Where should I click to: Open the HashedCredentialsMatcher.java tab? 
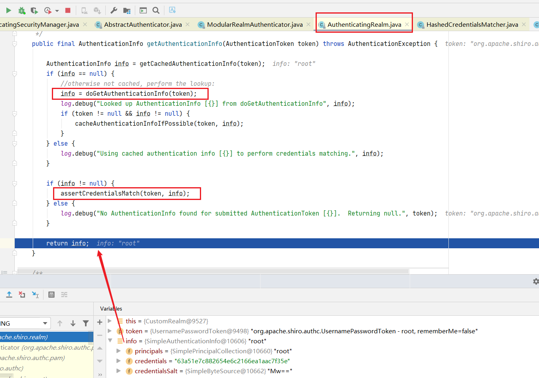(x=472, y=25)
